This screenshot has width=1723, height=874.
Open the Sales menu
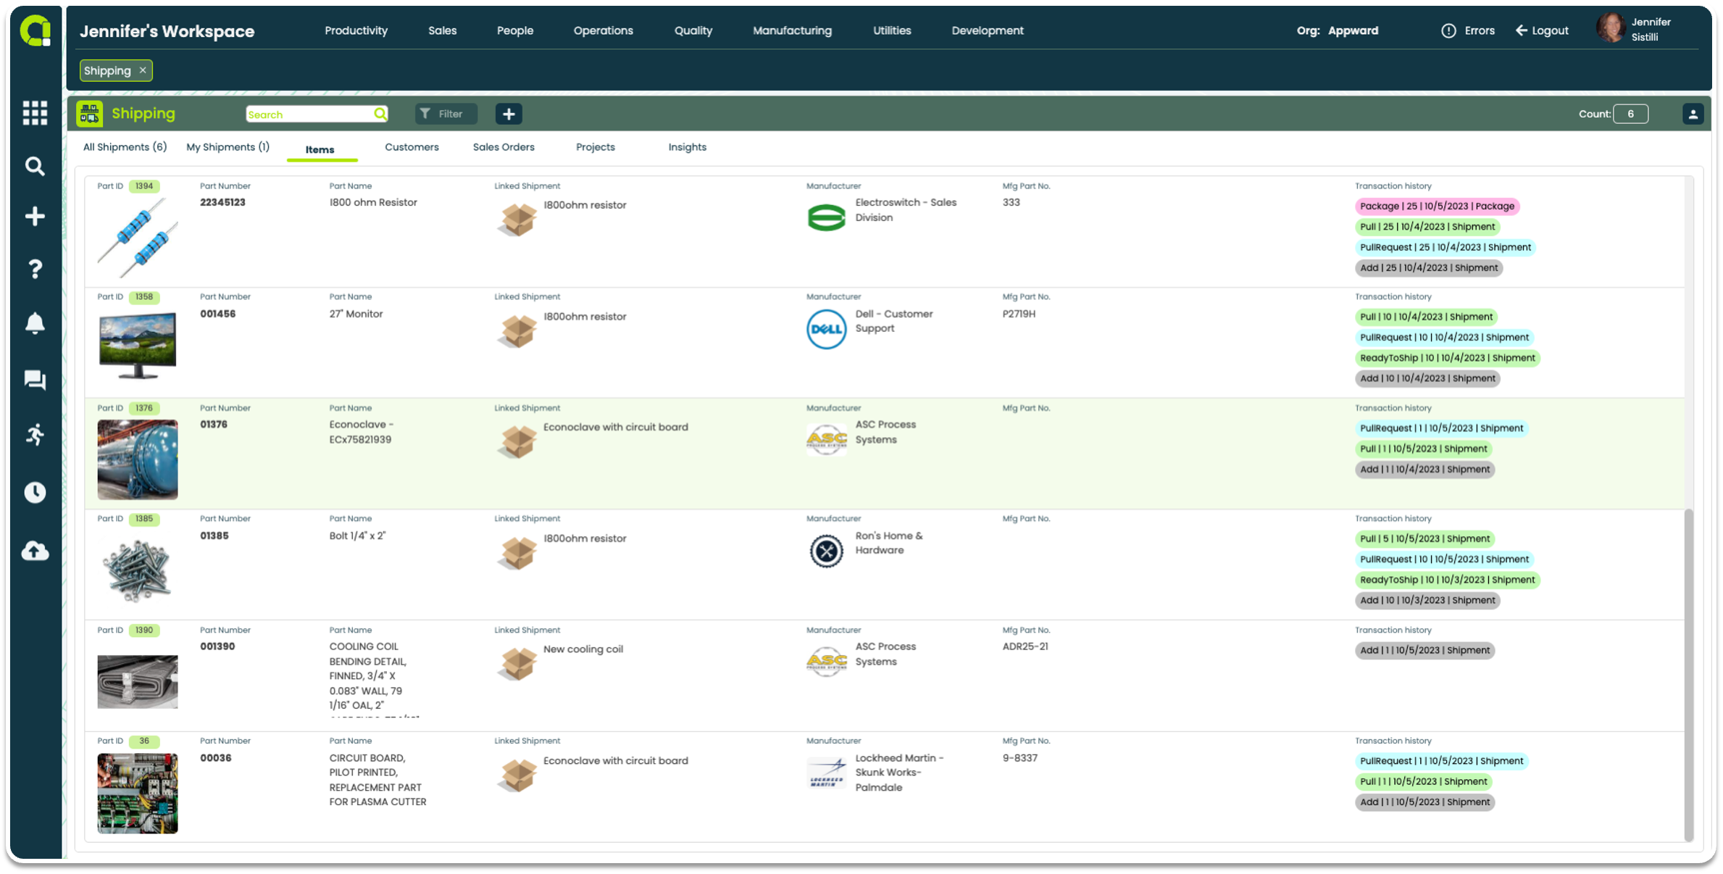pyautogui.click(x=442, y=30)
